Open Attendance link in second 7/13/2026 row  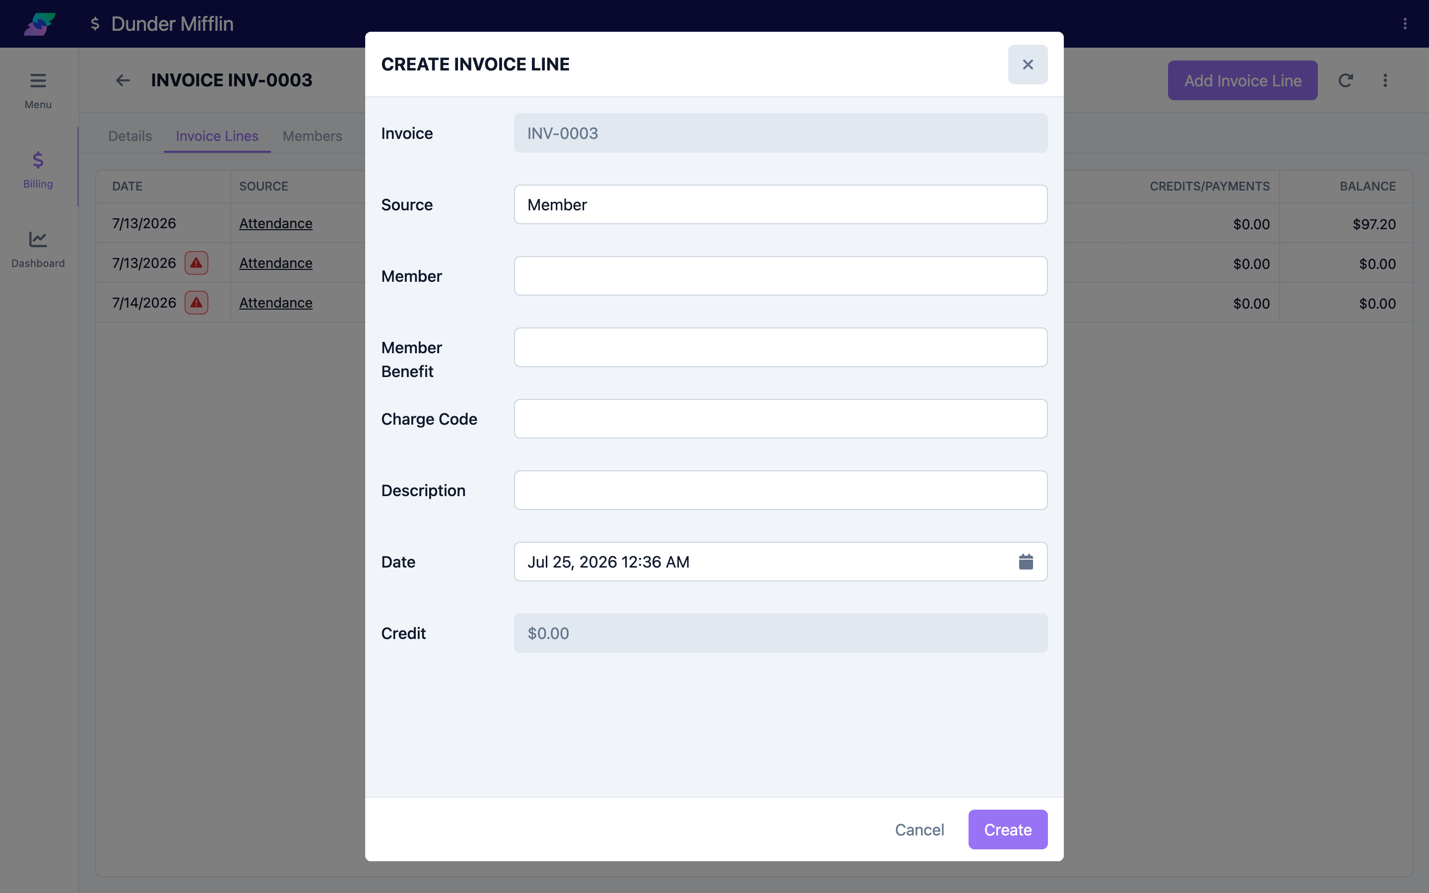276,263
